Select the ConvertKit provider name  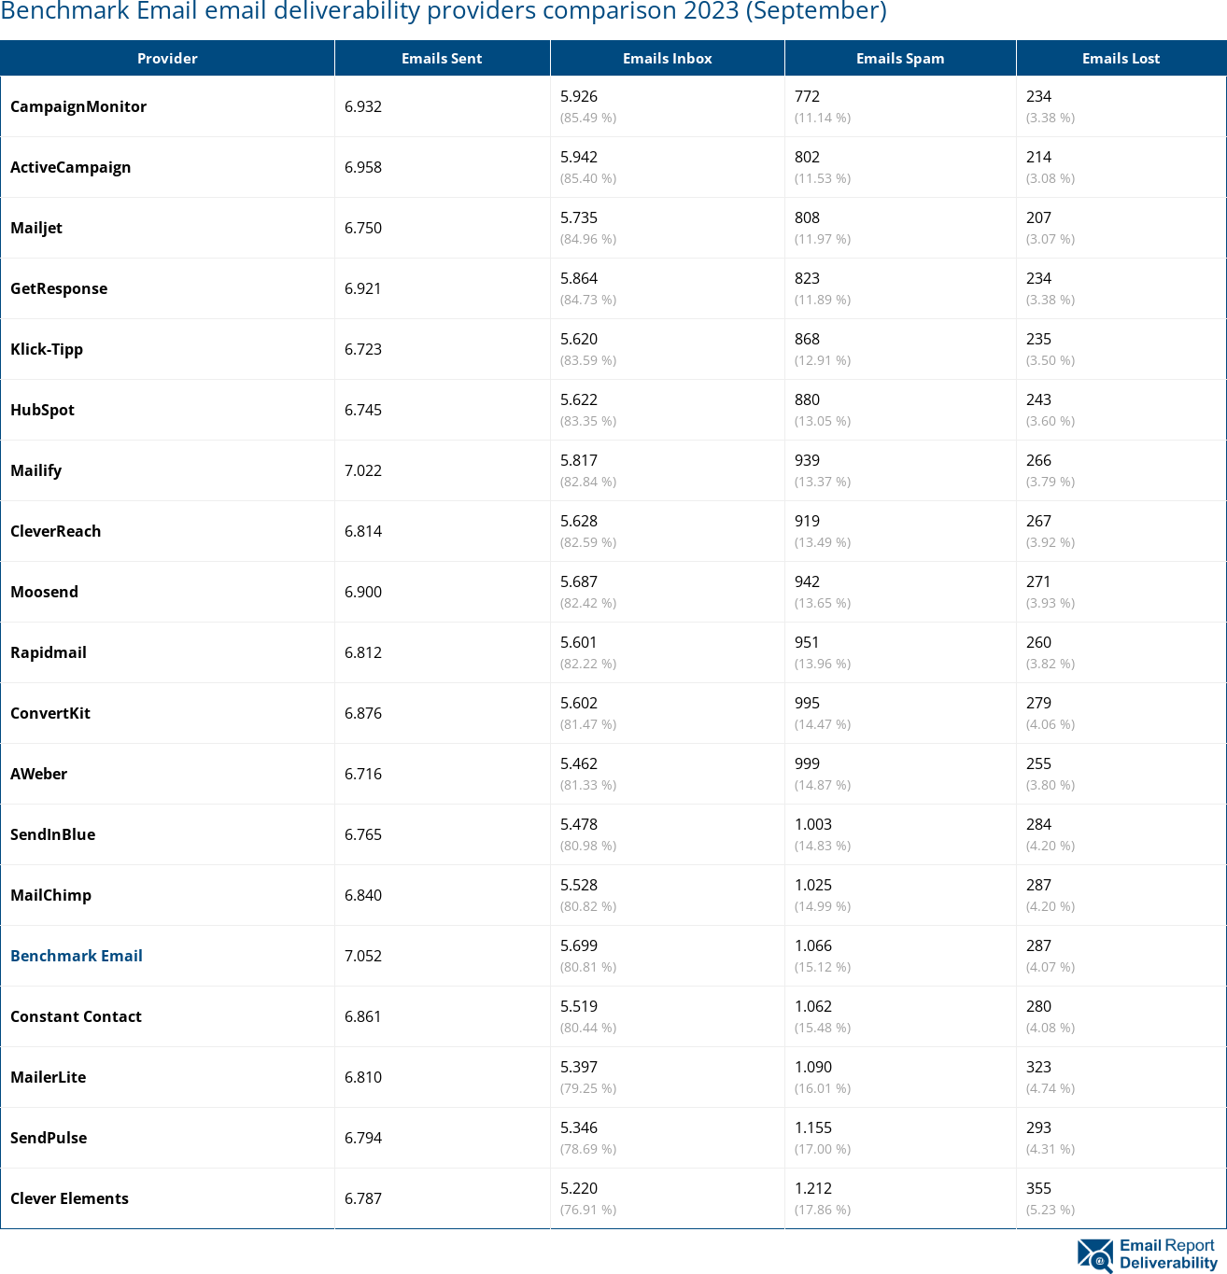(x=50, y=713)
